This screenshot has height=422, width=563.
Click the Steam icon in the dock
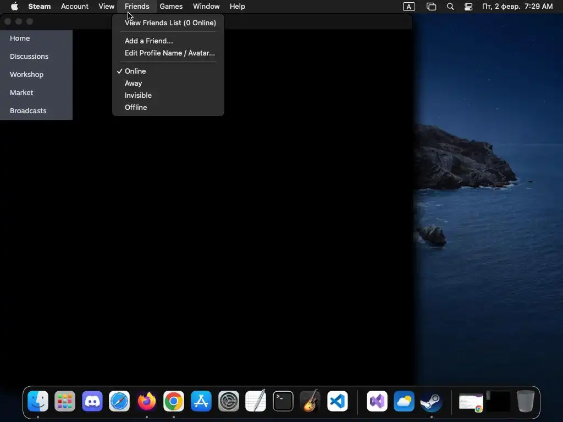pos(431,401)
